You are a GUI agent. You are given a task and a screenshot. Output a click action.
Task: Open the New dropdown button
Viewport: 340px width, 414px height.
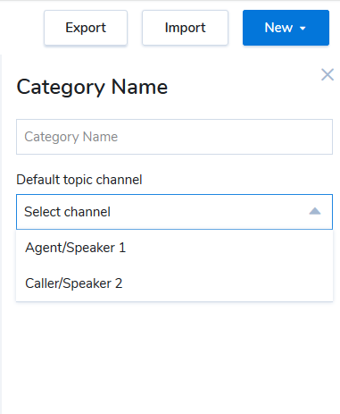[x=286, y=28]
